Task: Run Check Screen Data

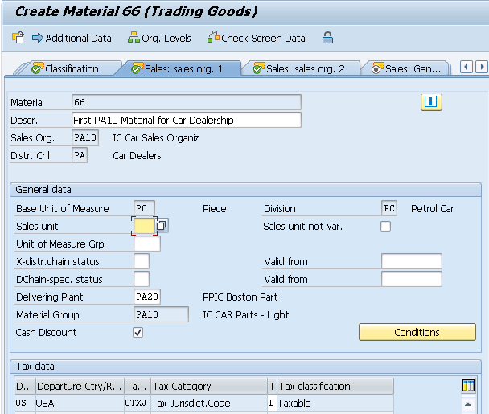Action: coord(257,38)
